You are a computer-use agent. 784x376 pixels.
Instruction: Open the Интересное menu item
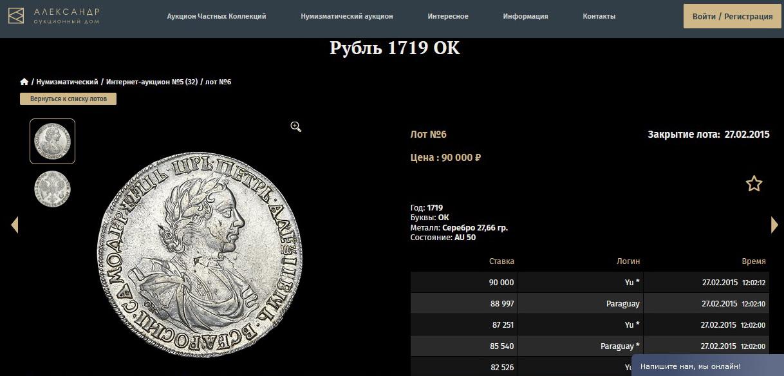pos(448,16)
